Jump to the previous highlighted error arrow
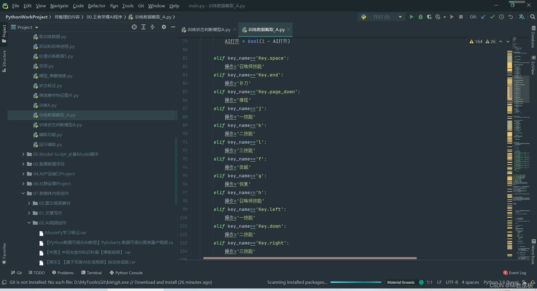The image size is (537, 291). point(501,41)
